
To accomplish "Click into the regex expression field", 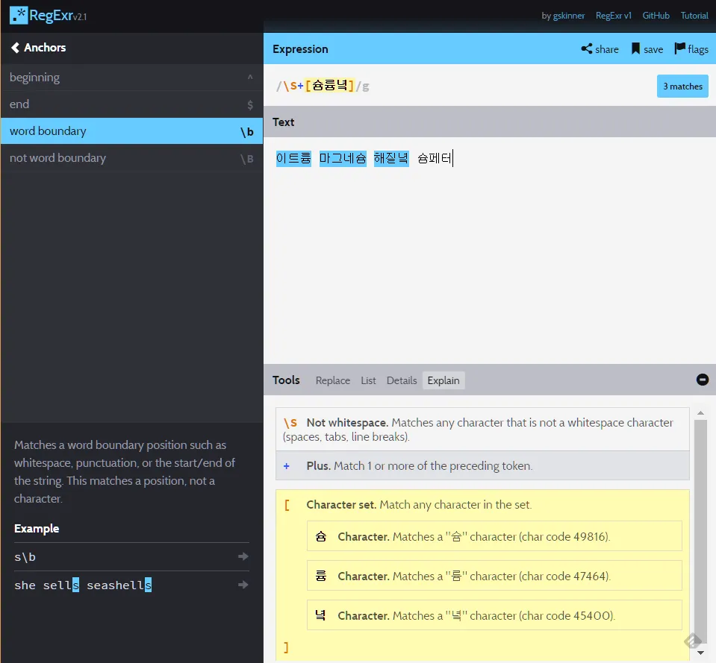I will (461, 86).
